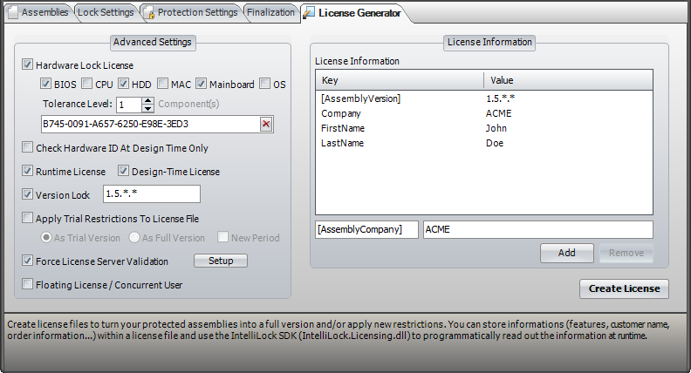Image resolution: width=691 pixels, height=373 pixels.
Task: Click the Protection Settings lock icon
Action: coord(149,13)
